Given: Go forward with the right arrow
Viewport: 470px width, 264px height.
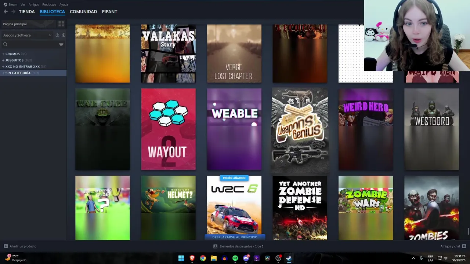Looking at the screenshot, I should [x=13, y=12].
